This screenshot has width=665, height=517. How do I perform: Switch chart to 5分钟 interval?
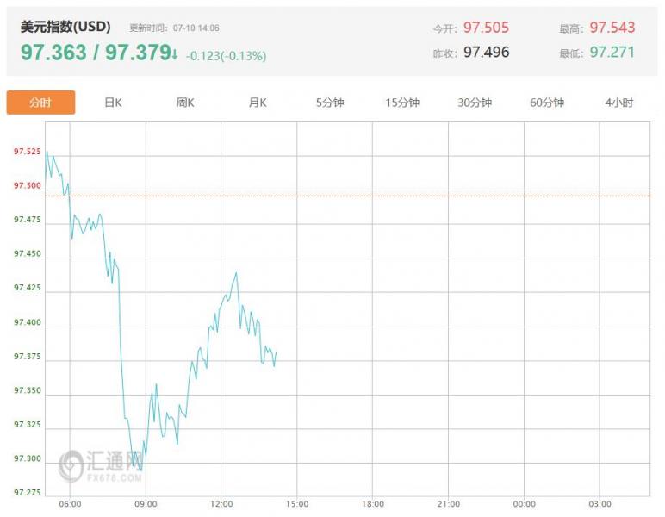330,103
